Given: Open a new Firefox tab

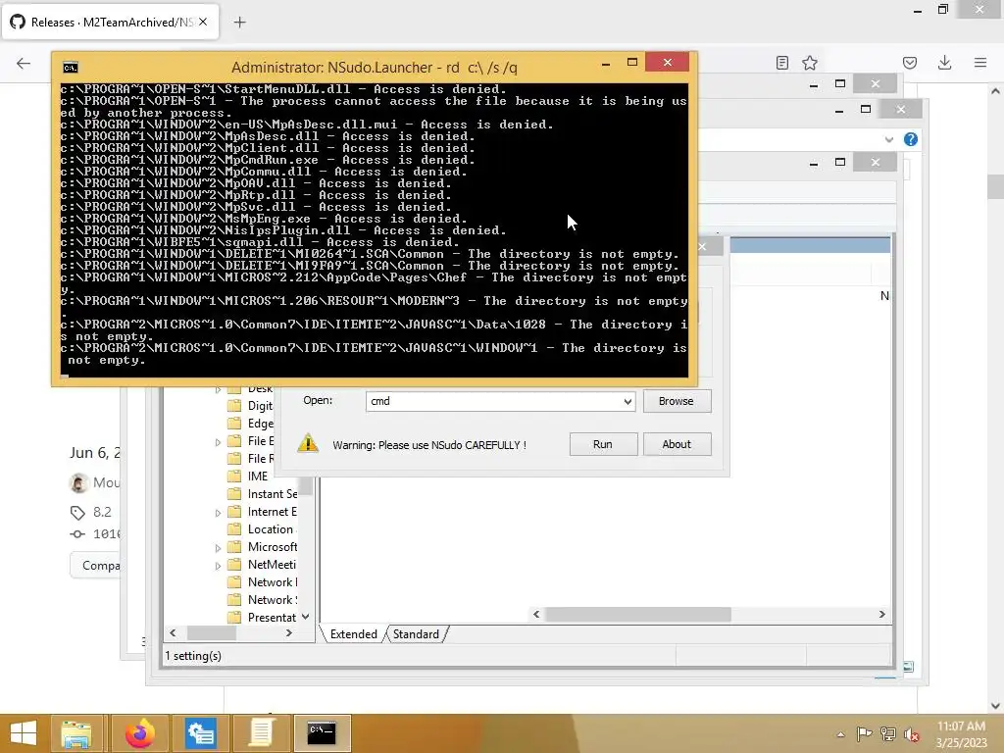Looking at the screenshot, I should coord(239,23).
